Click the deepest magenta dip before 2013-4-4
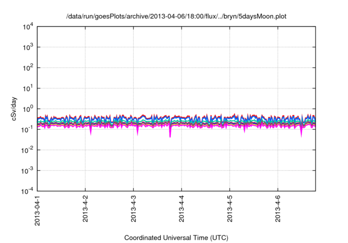This screenshot has height=243, width=348. click(x=170, y=132)
